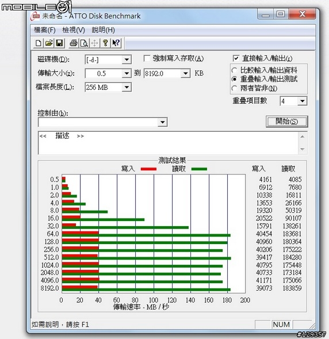This screenshot has height=339, width=329.
Task: Click the 傳輸速率 - MB / 秒 axis label
Action: click(141, 307)
